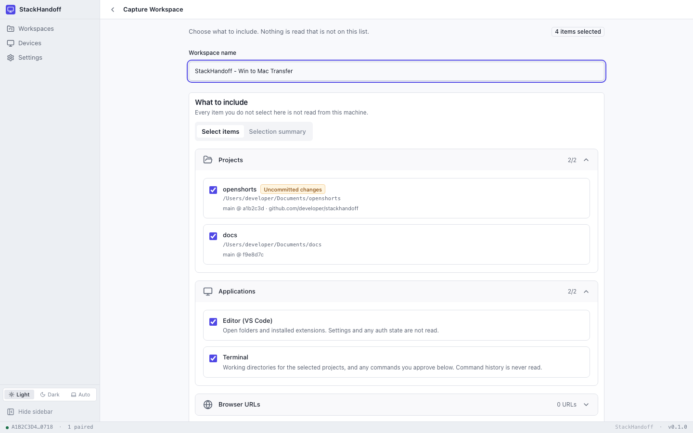Uncheck the openshorts project checkbox

tap(213, 190)
